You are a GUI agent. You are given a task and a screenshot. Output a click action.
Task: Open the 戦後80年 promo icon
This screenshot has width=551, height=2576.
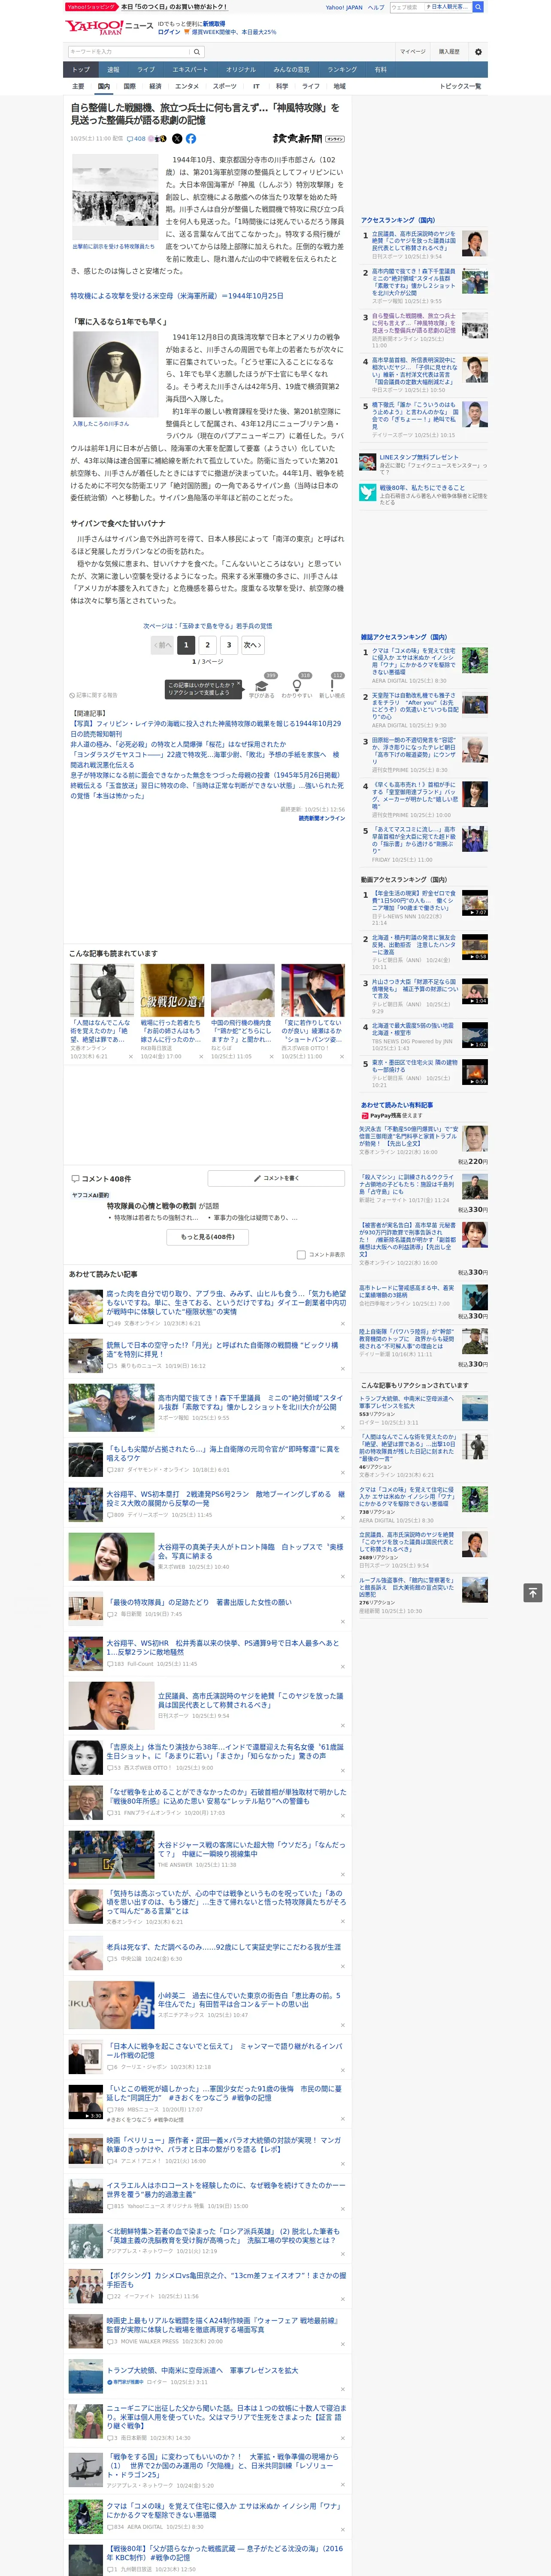pos(368,492)
